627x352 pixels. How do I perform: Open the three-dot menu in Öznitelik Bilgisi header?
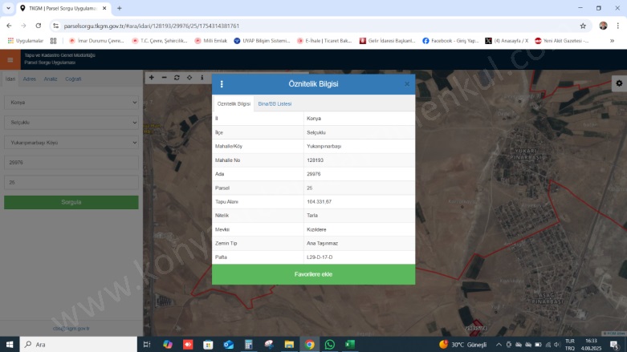coord(222,84)
